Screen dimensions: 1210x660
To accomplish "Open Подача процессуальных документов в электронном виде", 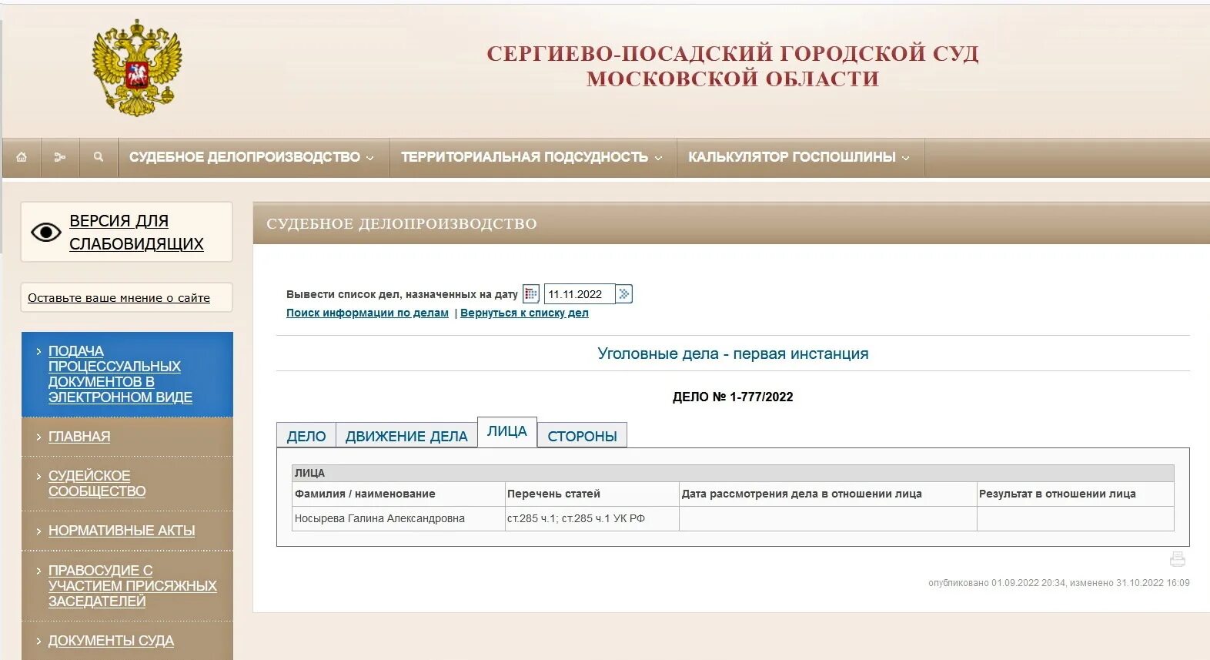I will click(120, 374).
